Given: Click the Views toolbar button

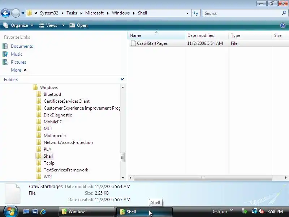Looking at the screenshot, I should click(x=48, y=25).
